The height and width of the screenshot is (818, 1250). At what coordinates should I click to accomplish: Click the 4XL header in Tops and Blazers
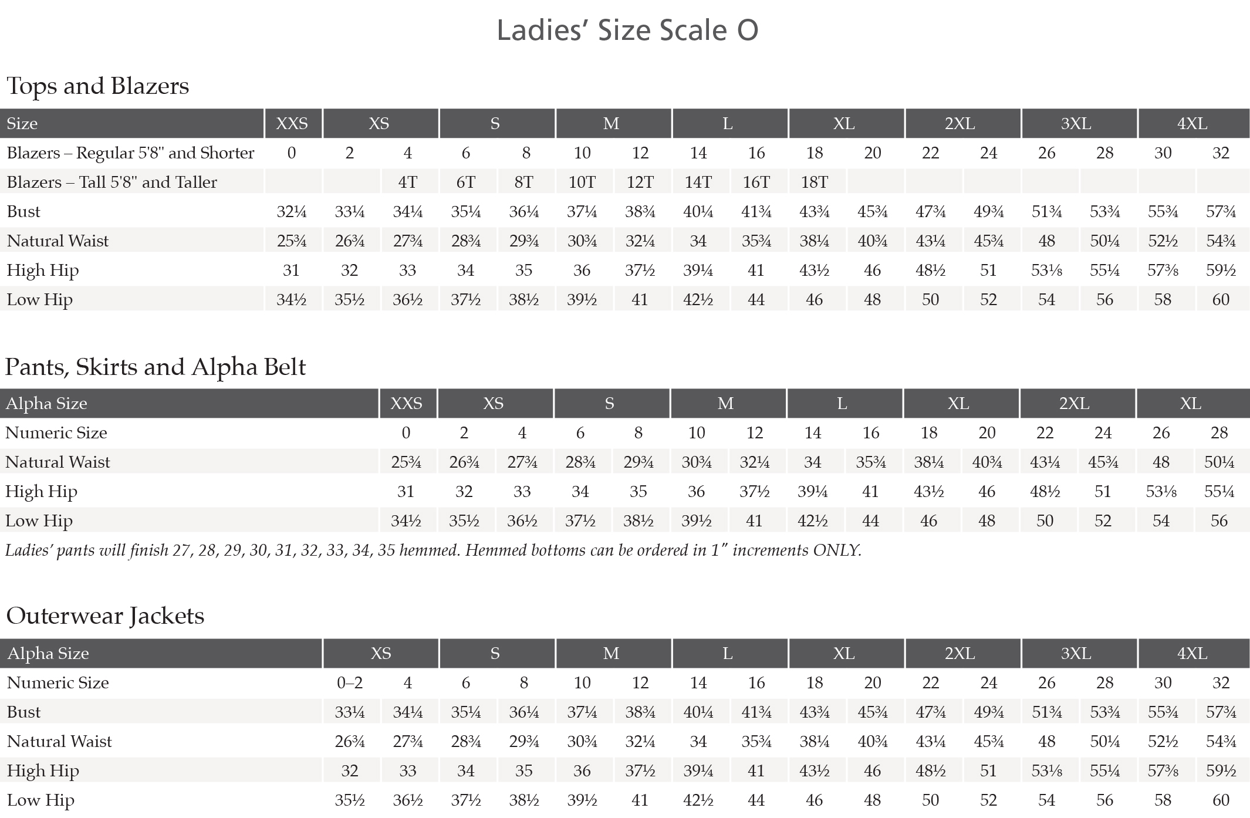coord(1193,123)
